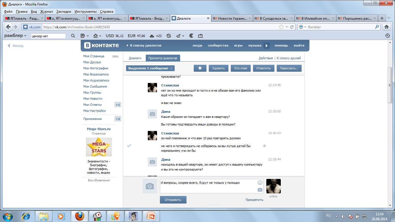
Task: Click the Действия link
Action: pyautogui.click(x=266, y=58)
